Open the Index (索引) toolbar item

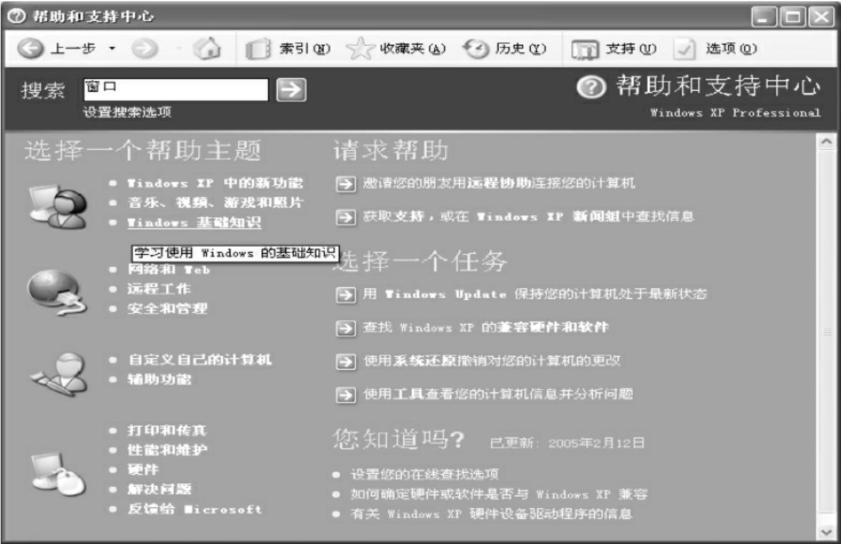click(x=287, y=49)
